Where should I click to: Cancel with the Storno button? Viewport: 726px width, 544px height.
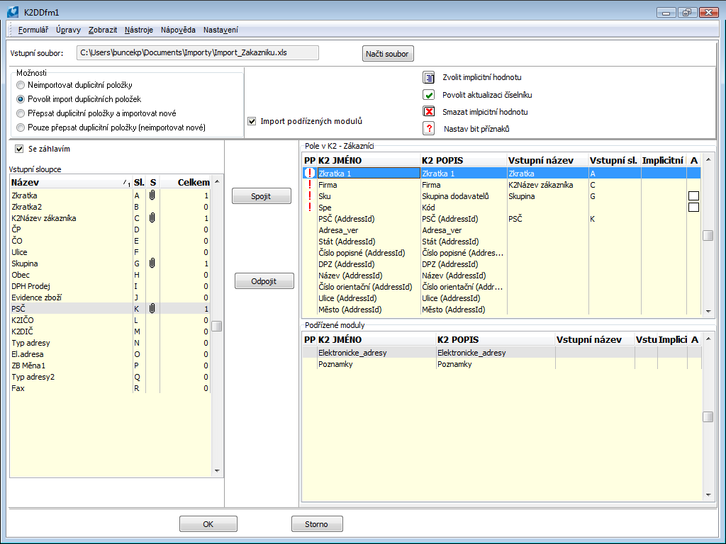point(317,524)
